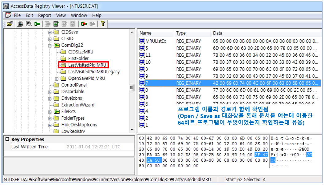Viewport: 324px width, 185px height.
Task: Click the binary value icon for entry 4
Action: pos(142,111)
